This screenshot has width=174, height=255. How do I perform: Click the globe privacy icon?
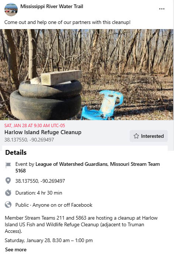point(8,205)
